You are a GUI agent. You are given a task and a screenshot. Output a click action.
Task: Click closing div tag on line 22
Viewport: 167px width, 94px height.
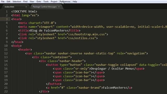(44, 92)
